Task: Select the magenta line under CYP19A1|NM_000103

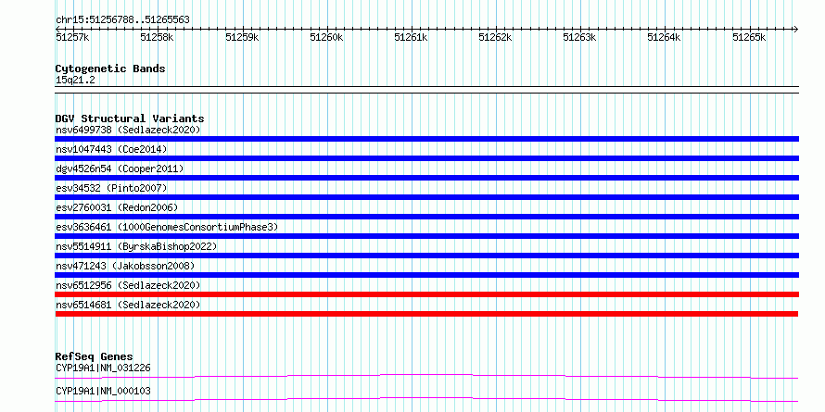Action: (x=426, y=399)
